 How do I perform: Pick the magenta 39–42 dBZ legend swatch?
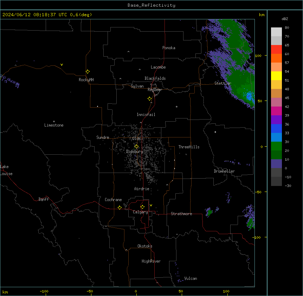[276, 111]
